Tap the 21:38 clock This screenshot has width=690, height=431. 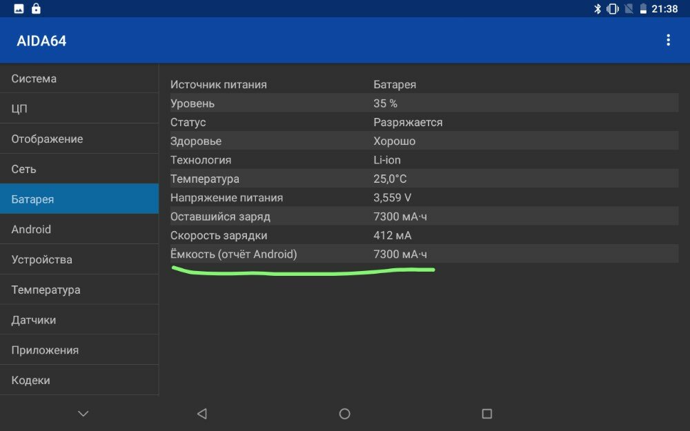[664, 9]
